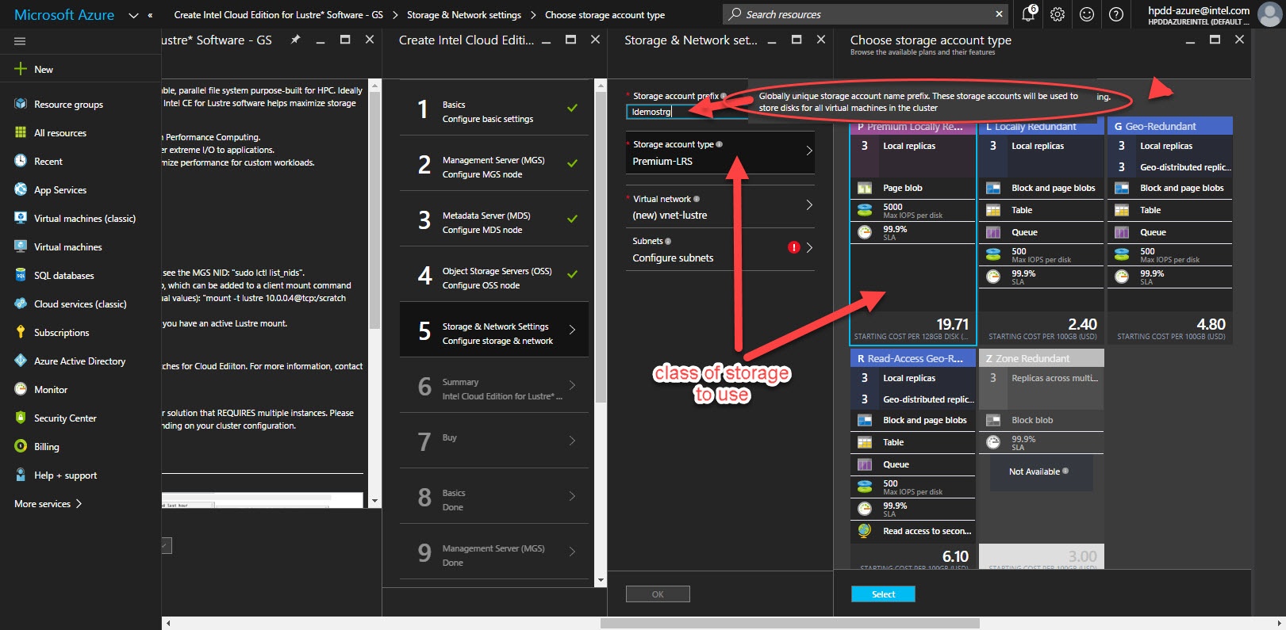This screenshot has height=630, width=1286.
Task: Click the Virtual machines monitor icon
Action: [21, 246]
